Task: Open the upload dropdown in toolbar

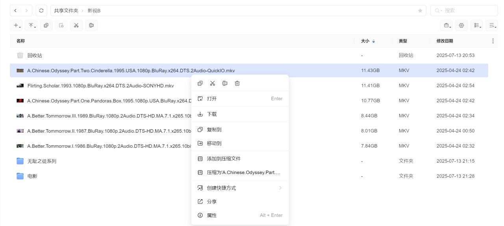Action: point(31,25)
